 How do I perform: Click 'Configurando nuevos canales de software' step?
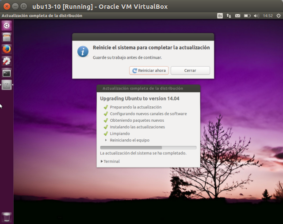pyautogui.click(x=149, y=114)
